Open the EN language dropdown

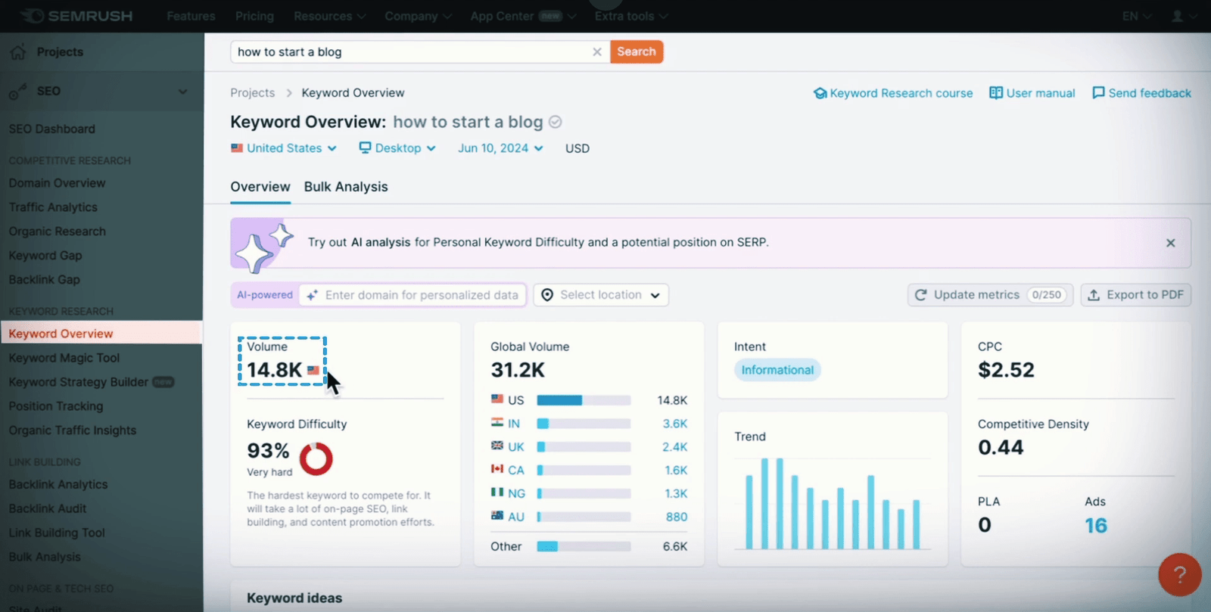pos(1137,16)
